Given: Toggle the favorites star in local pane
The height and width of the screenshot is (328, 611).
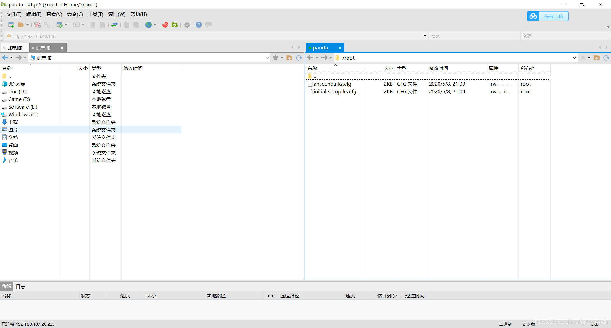Looking at the screenshot, I should pos(276,58).
